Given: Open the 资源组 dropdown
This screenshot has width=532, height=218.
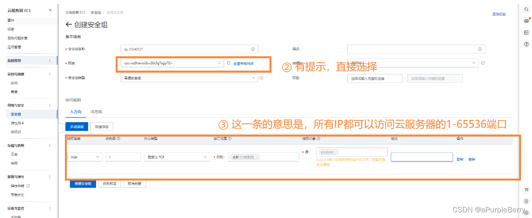Looking at the screenshot, I should tap(412, 63).
